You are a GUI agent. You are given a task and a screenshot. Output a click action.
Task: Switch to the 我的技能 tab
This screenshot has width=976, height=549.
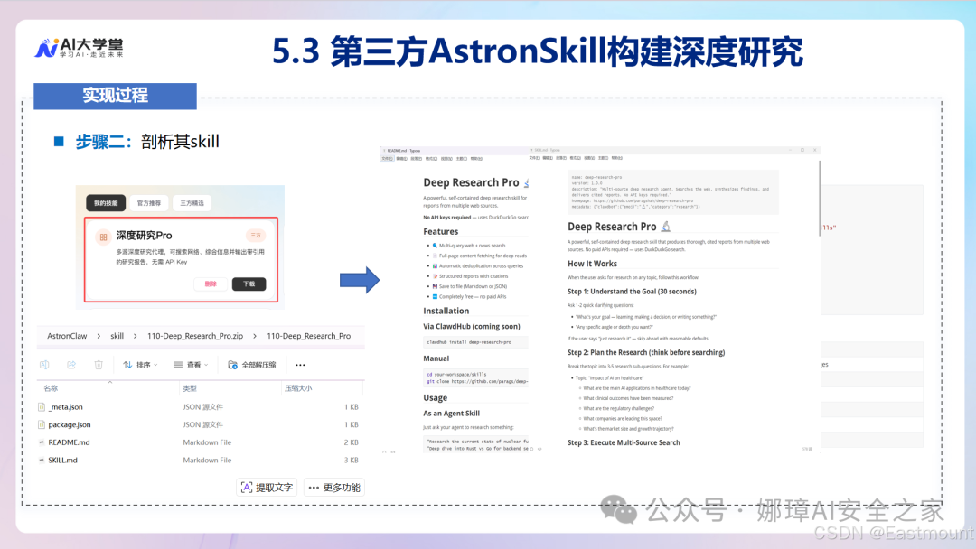tap(106, 203)
